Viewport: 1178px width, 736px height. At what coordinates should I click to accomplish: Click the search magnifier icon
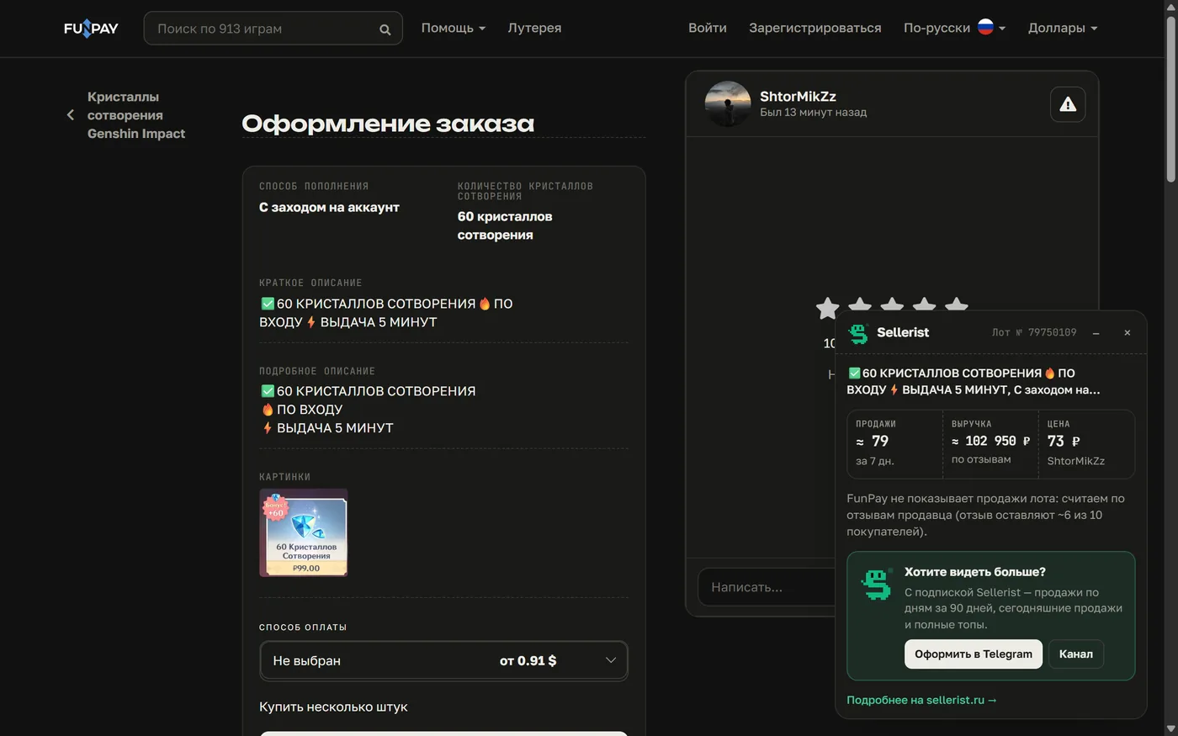click(385, 29)
